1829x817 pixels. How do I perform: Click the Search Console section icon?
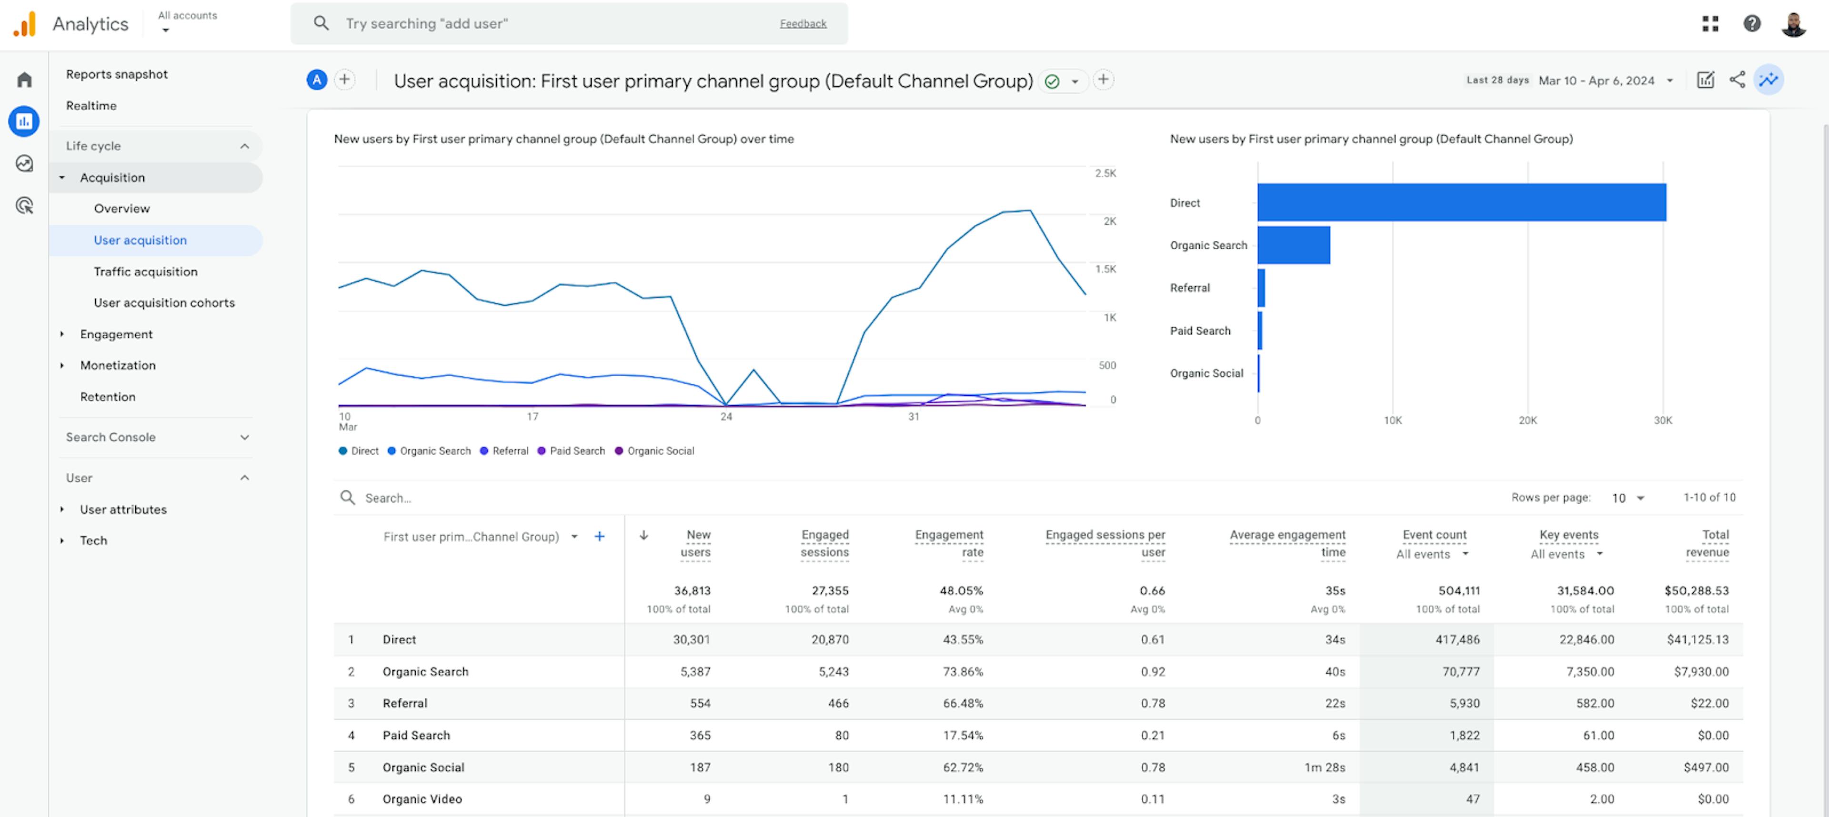(x=244, y=436)
